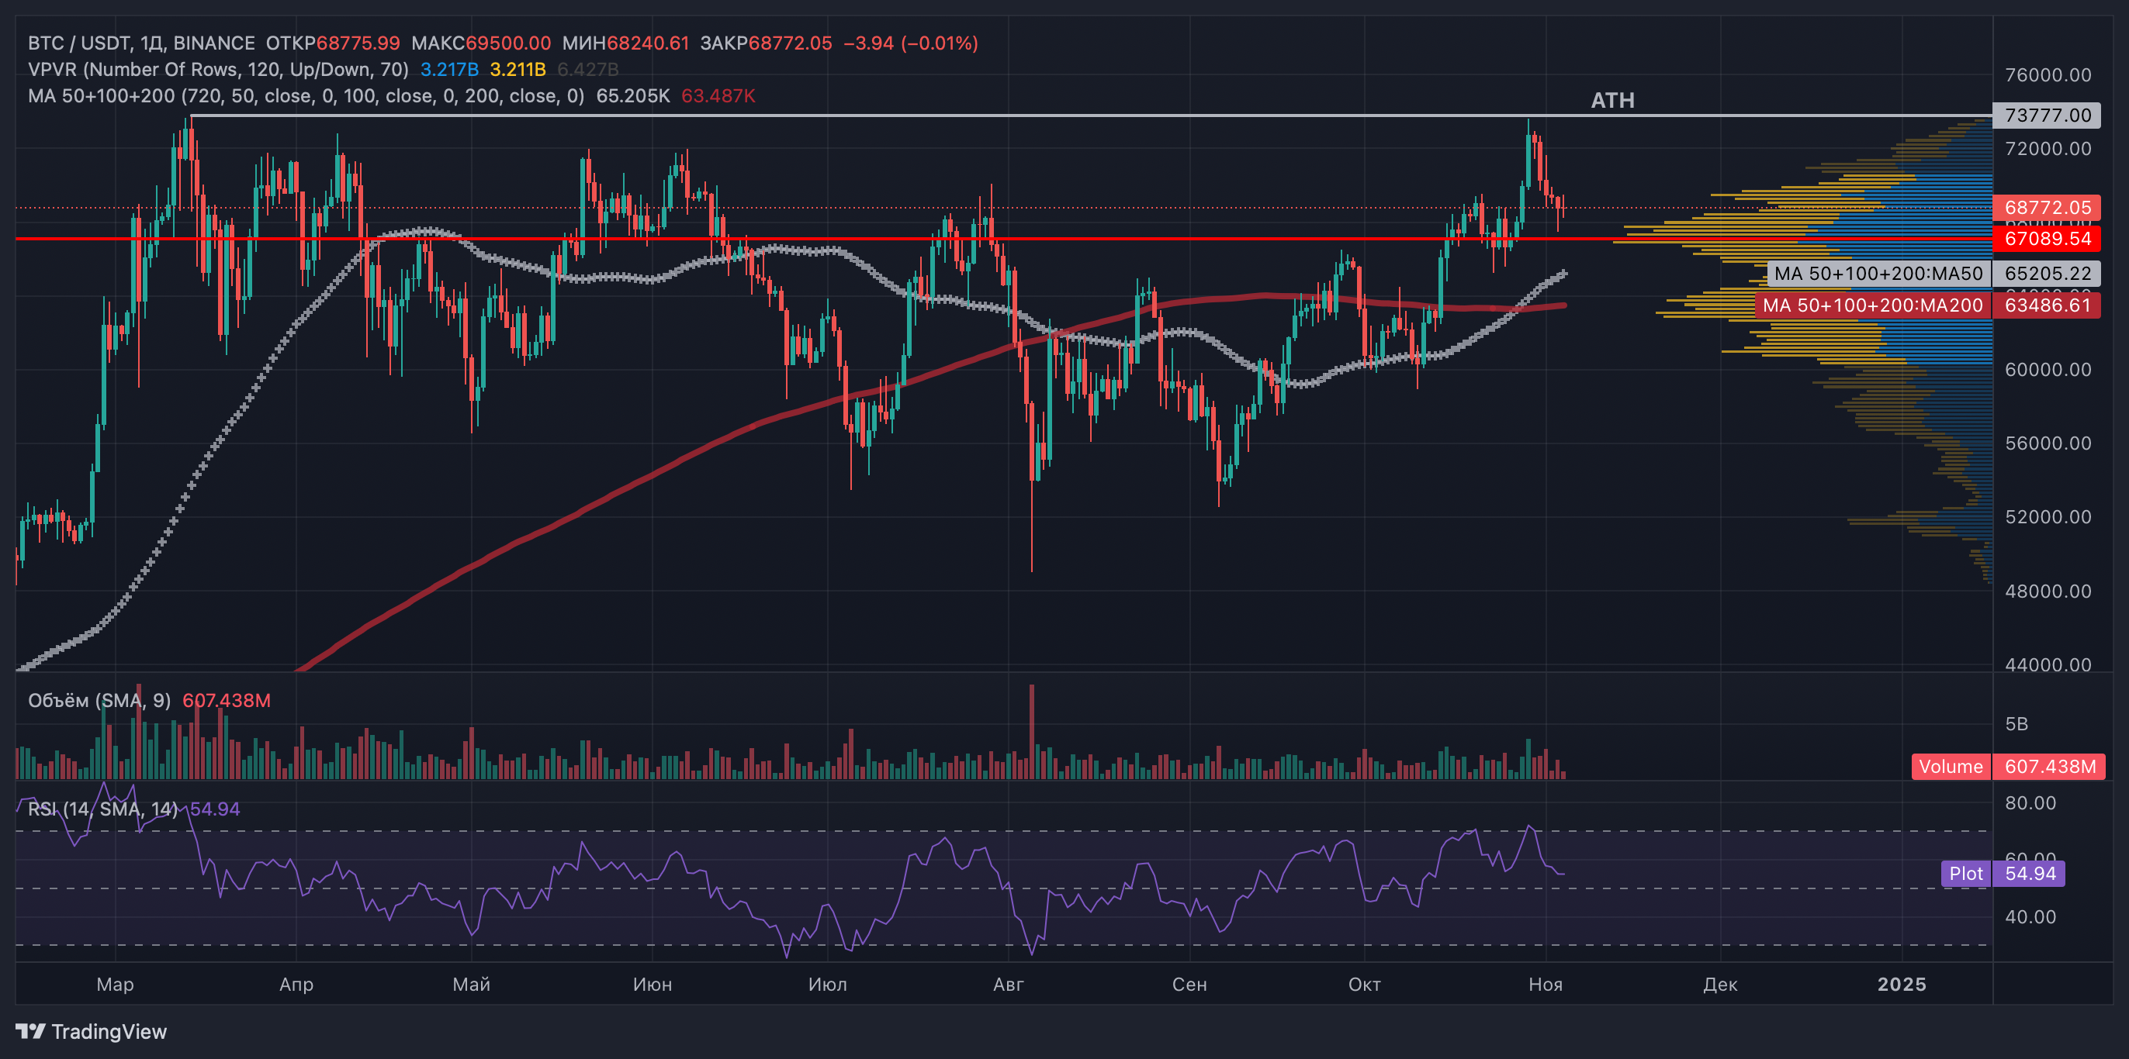
Task: Click the Май label on the time axis
Action: (x=472, y=985)
